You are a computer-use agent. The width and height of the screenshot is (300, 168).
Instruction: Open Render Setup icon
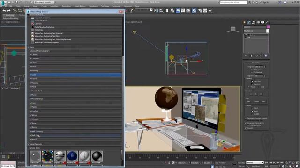(200, 11)
